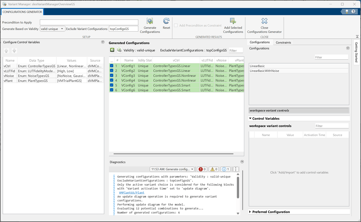Close the Configurations Generator
The image size is (361, 222).
click(264, 21)
